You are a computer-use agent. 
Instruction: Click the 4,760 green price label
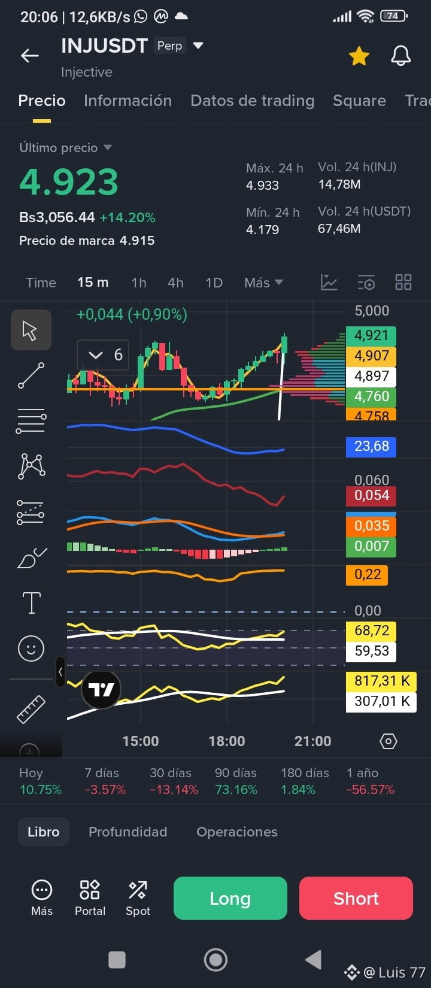(x=371, y=396)
